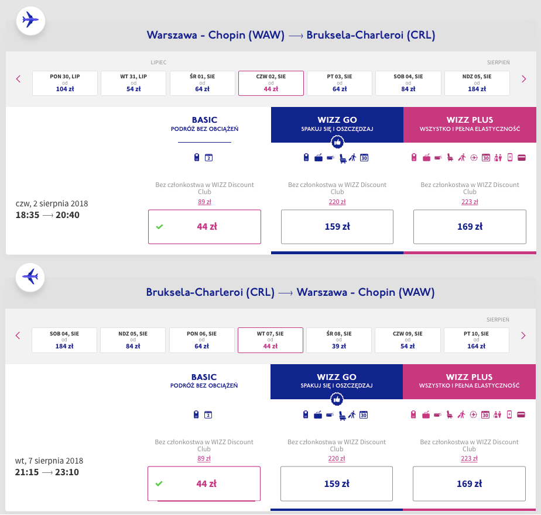Viewport: 541px width, 515px height.
Task: Click outbound WIZZ GO thumbs-up recommended badge
Action: 337,142
